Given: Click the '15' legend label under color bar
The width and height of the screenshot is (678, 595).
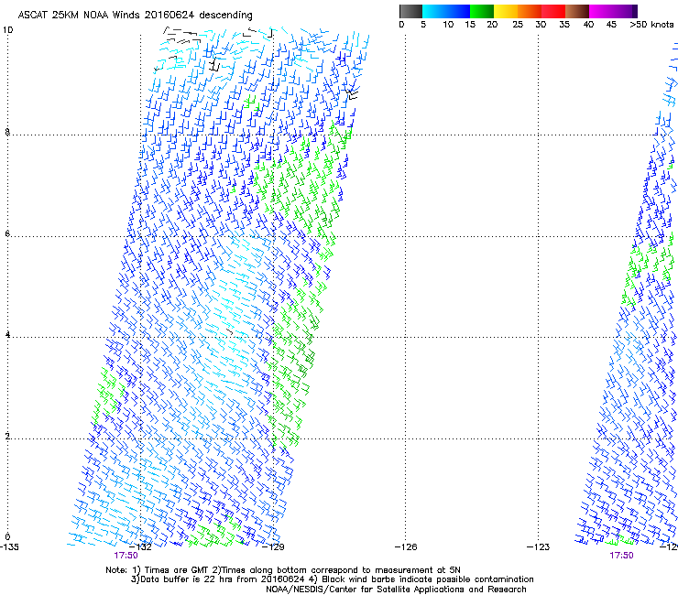Looking at the screenshot, I should coord(470,25).
